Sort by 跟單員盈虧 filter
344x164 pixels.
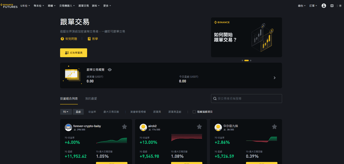175,112
